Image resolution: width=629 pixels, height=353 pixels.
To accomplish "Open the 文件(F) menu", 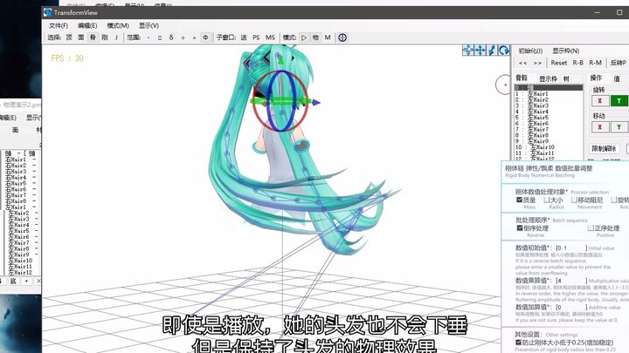I will tap(59, 25).
